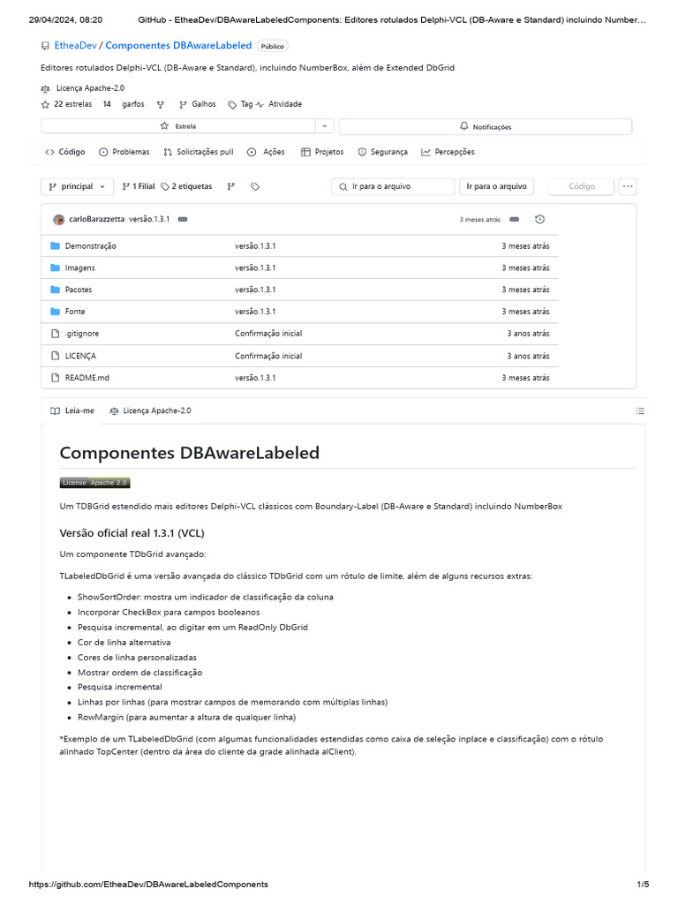This screenshot has width=678, height=904.
Task: Switch to the Problemas tab
Action: pyautogui.click(x=124, y=152)
